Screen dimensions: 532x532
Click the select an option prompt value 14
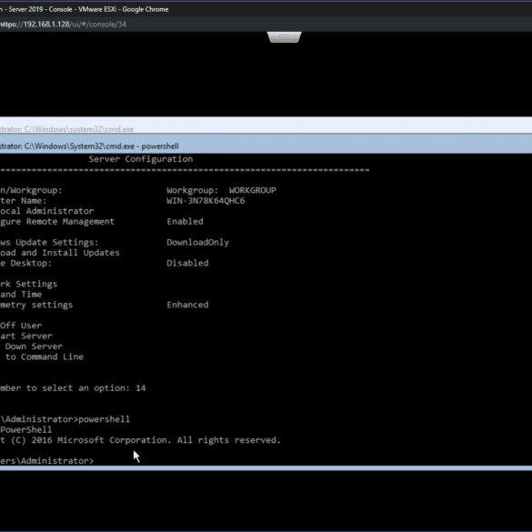[141, 388]
